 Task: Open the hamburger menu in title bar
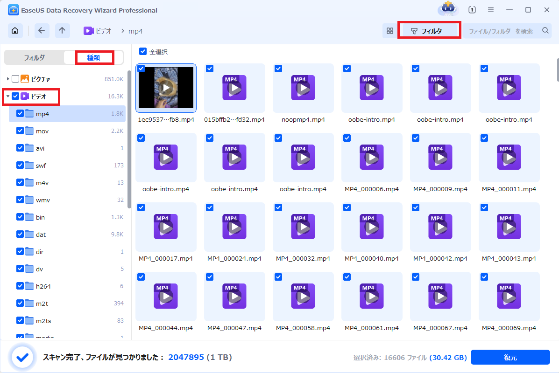[491, 10]
